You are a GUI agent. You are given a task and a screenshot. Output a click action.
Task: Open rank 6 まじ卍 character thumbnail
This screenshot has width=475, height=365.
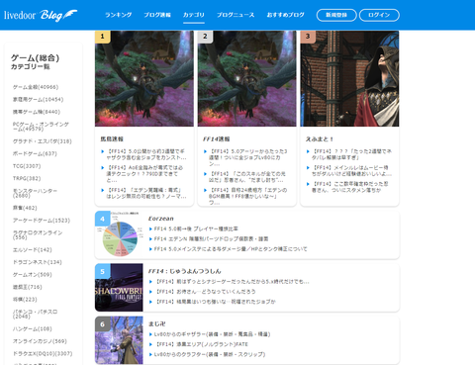click(x=119, y=340)
